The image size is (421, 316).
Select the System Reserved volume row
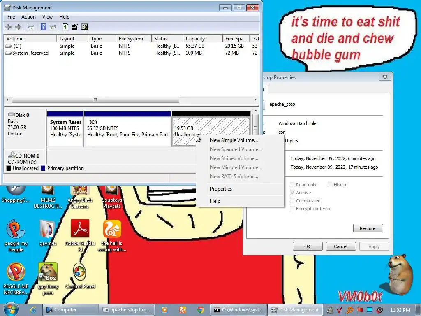(131, 53)
